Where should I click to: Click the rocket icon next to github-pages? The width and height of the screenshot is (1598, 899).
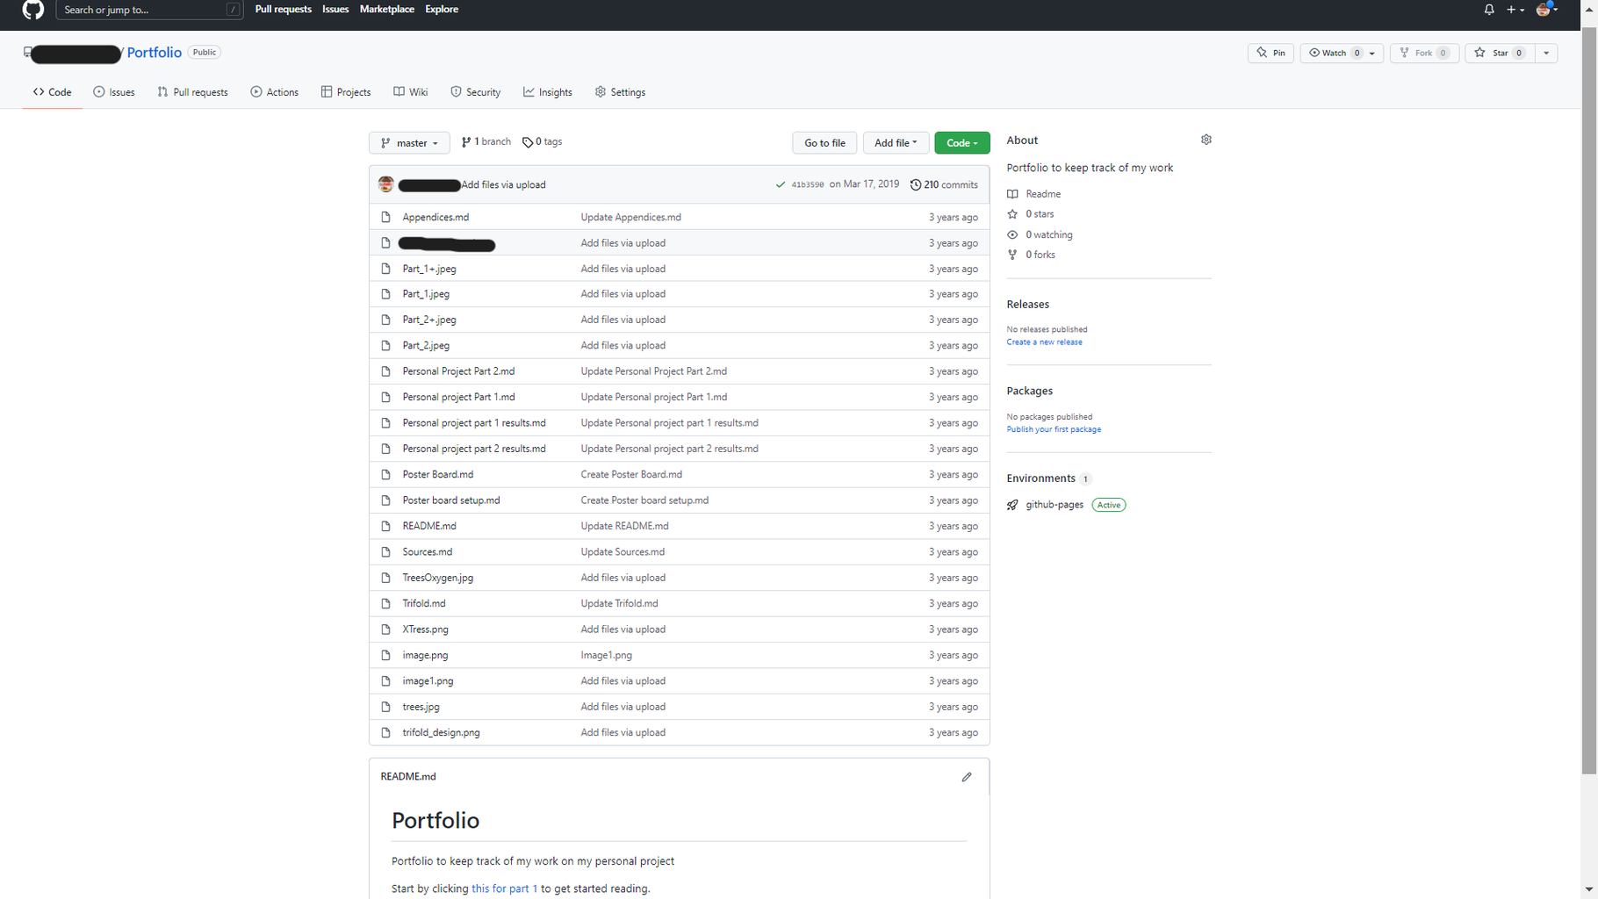tap(1012, 505)
